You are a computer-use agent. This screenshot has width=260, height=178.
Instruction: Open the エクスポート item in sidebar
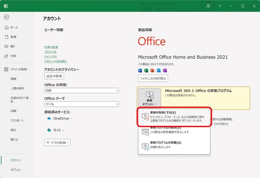(x=17, y=121)
